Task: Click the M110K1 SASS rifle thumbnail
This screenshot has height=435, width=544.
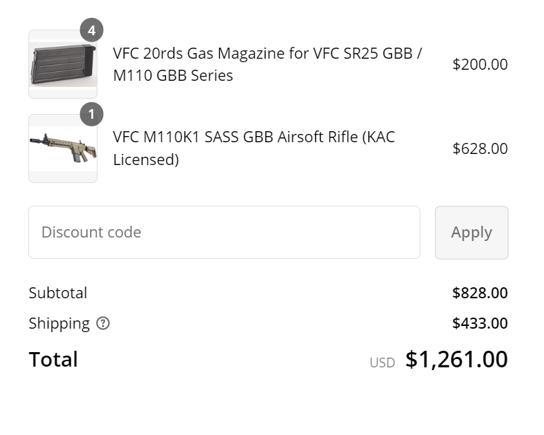Action: coord(62,148)
